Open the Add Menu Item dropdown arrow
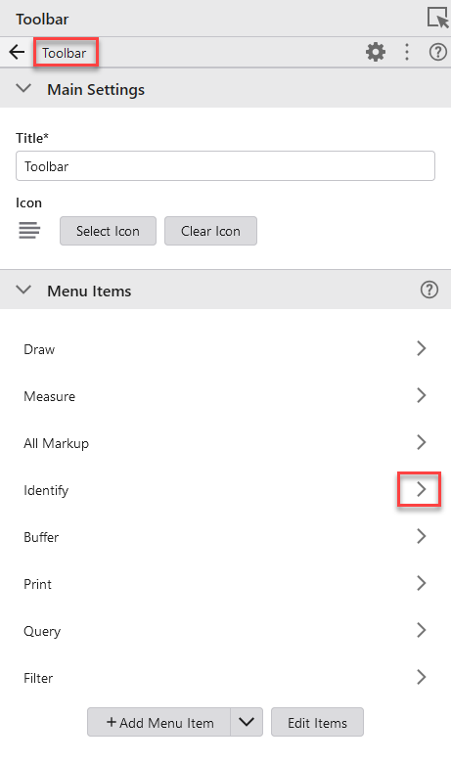The width and height of the screenshot is (451, 763). tap(247, 722)
